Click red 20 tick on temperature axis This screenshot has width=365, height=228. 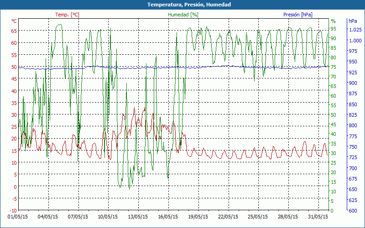(x=14, y=139)
